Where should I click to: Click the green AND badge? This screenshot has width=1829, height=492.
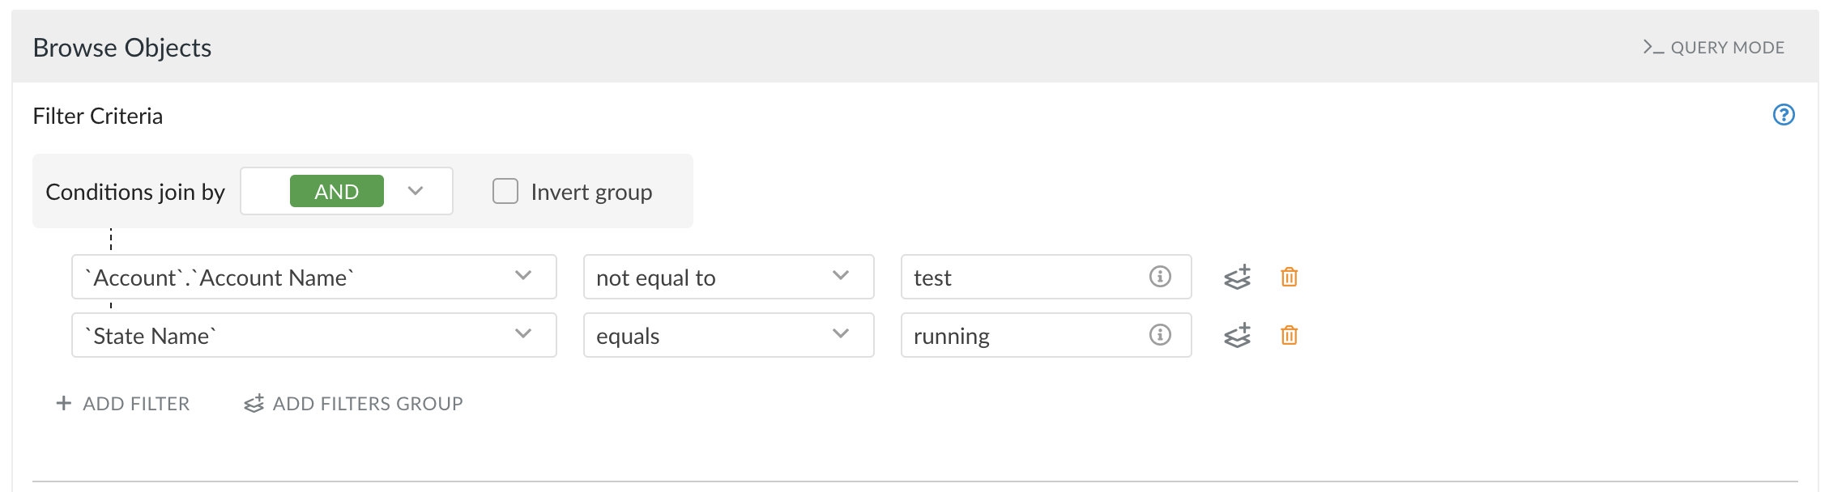(x=337, y=191)
